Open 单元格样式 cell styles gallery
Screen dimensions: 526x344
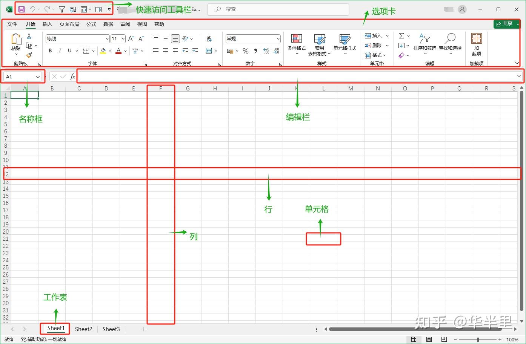(345, 44)
